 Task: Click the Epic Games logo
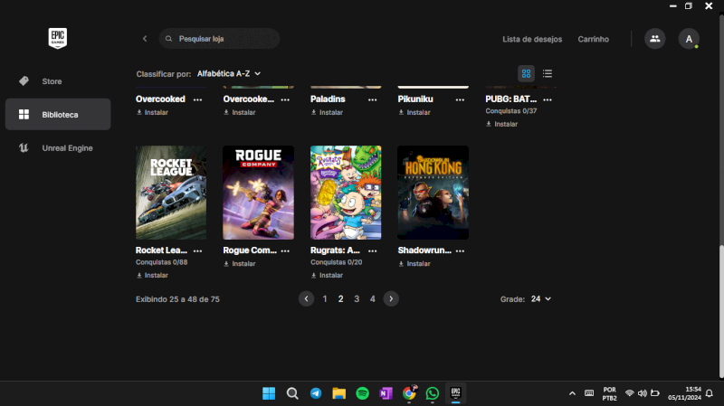pos(58,38)
